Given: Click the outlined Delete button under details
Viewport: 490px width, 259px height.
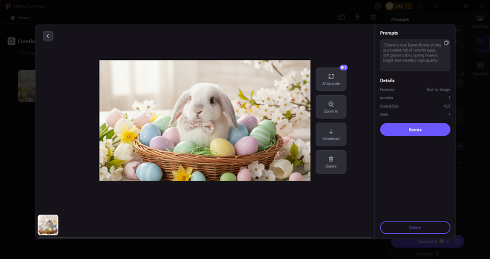Looking at the screenshot, I should coord(415,228).
